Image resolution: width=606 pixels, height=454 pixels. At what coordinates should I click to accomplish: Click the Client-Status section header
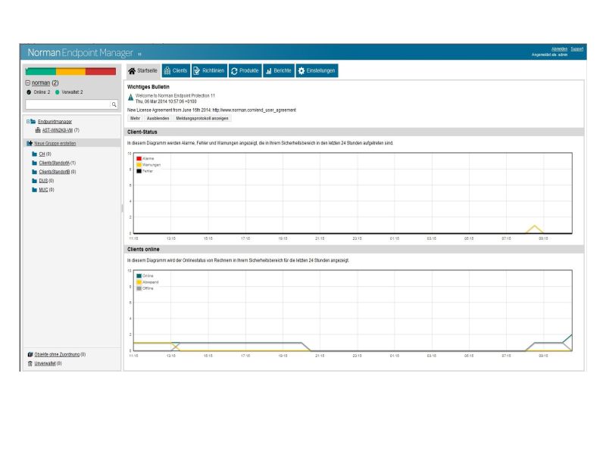[354, 132]
